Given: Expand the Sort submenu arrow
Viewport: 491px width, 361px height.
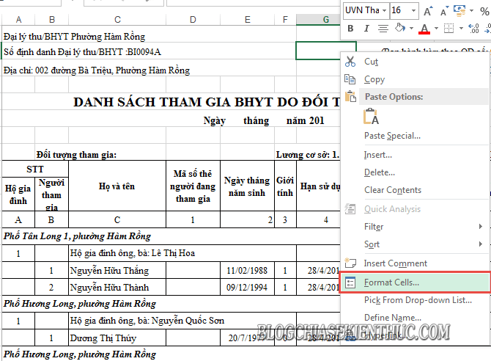Looking at the screenshot, I should tap(481, 244).
